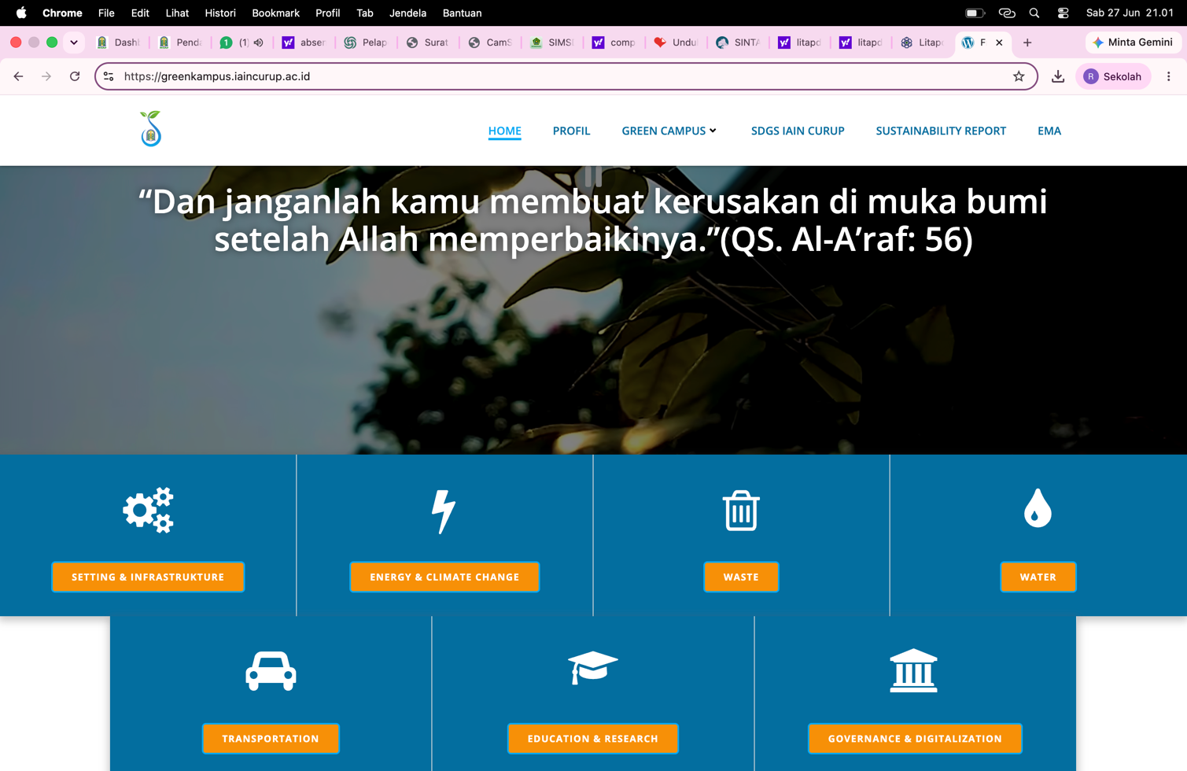Click the water droplet icon
Screen dimensions: 1187x771
(x=1038, y=508)
